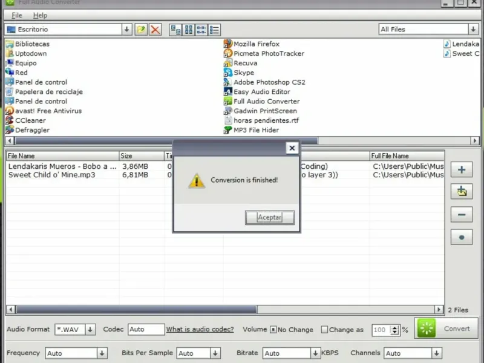
Task: Close the Conversion is finished dialog
Action: (292, 148)
